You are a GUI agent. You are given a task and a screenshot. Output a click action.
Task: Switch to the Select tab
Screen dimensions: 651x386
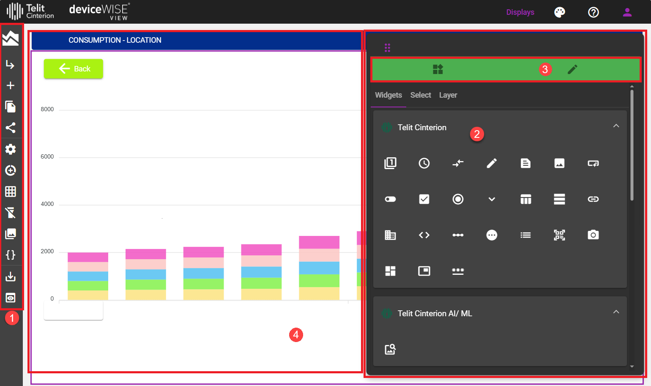[421, 95]
